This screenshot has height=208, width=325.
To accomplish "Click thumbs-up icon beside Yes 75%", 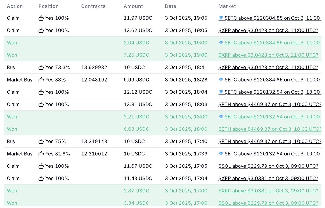I will (x=41, y=142).
